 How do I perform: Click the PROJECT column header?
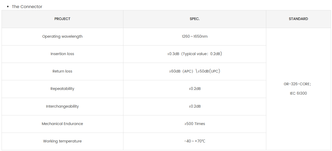point(62,19)
